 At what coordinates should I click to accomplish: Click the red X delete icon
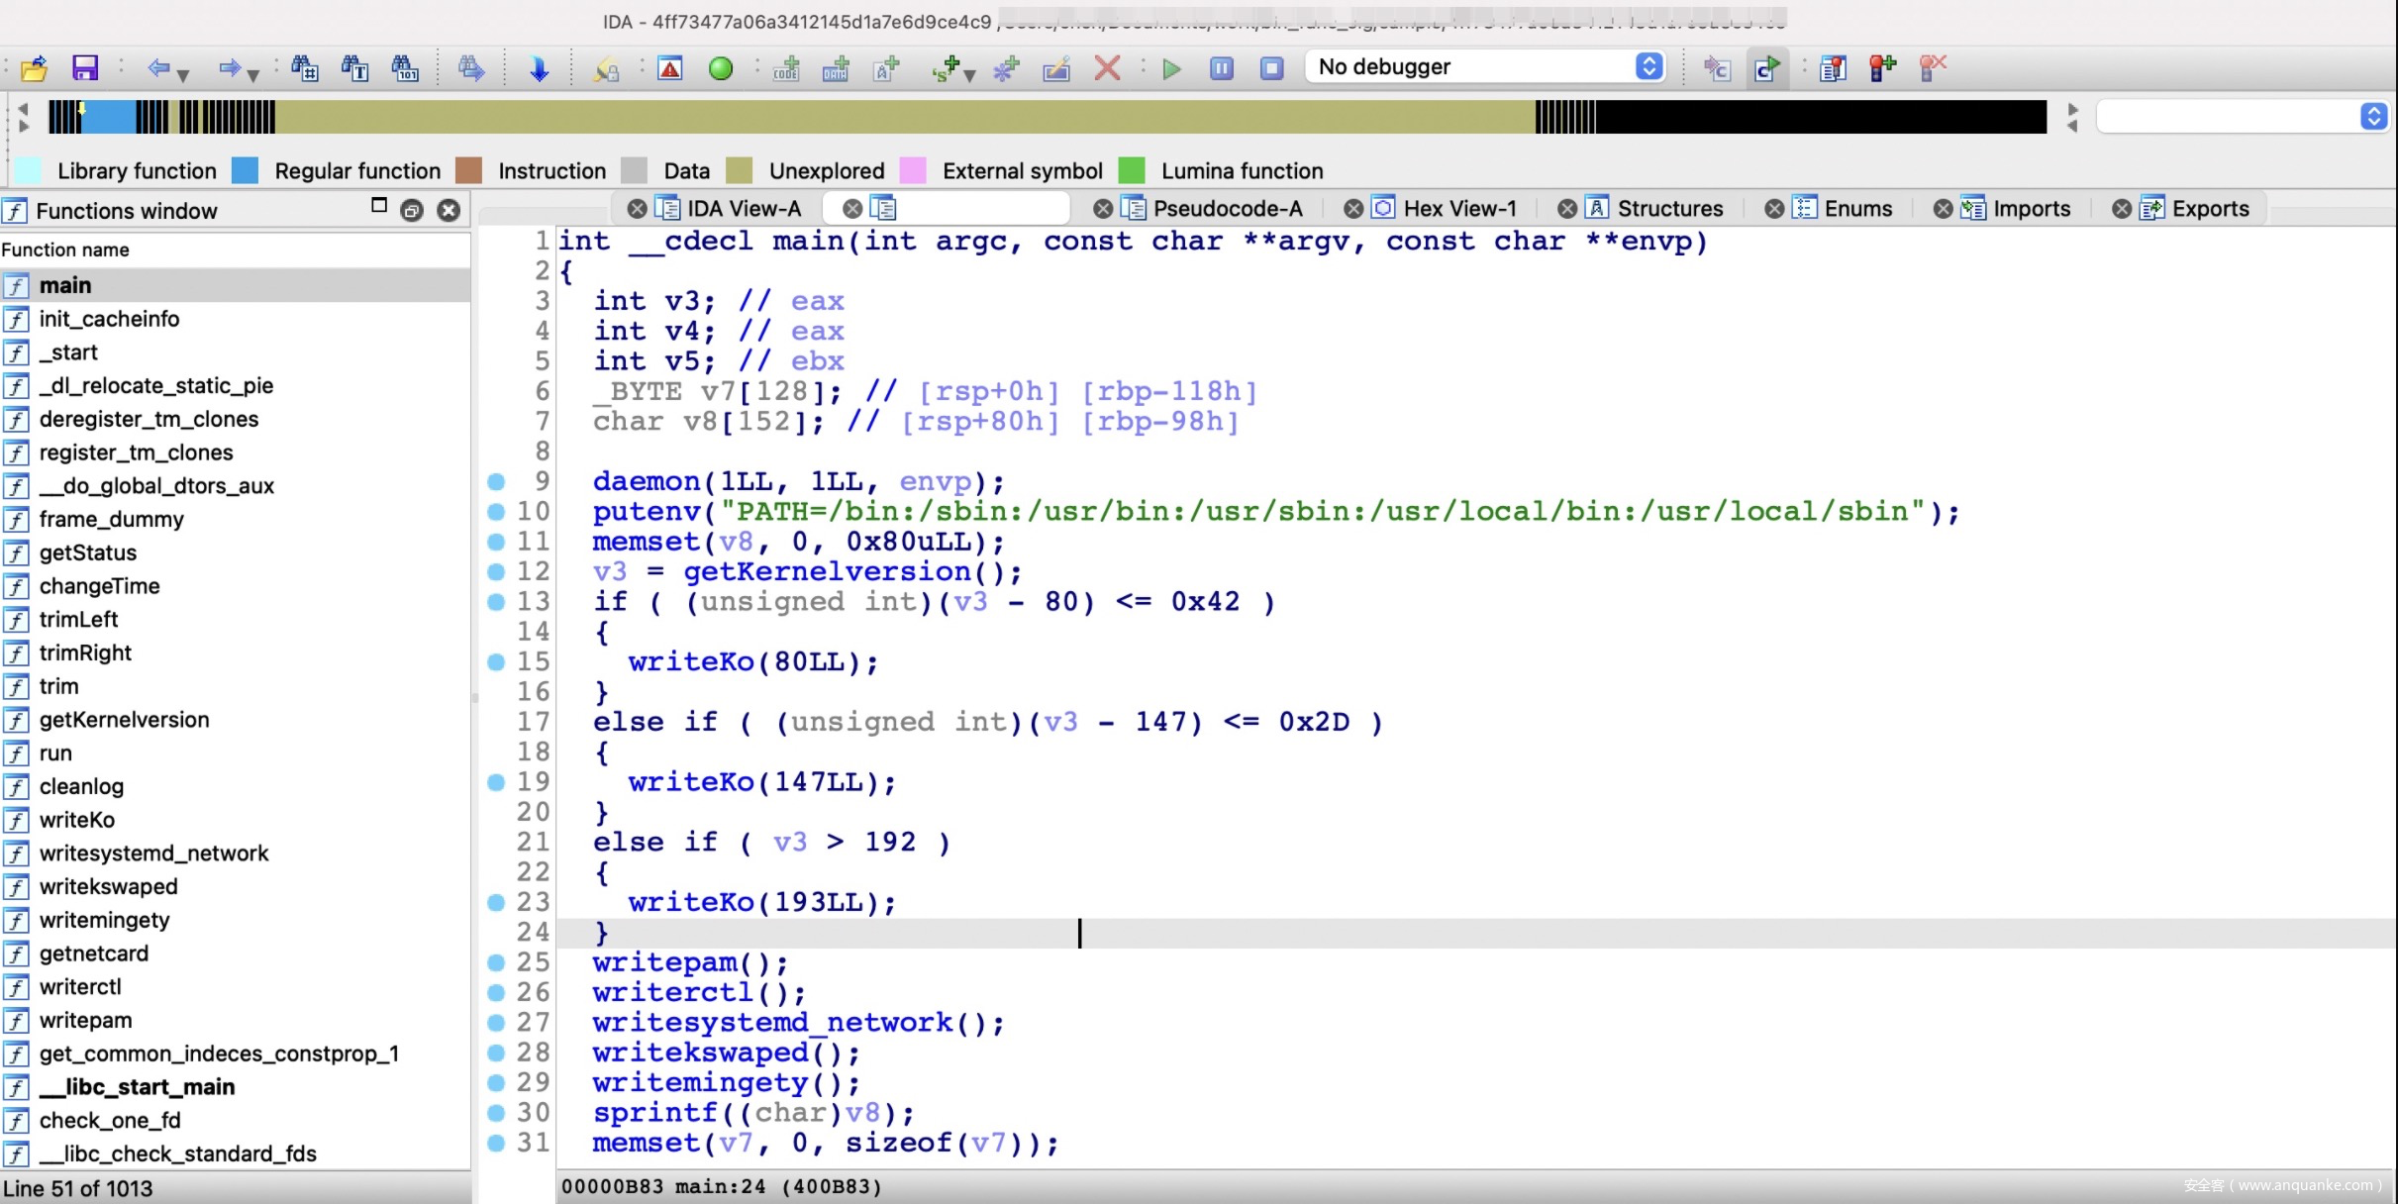point(1107,67)
